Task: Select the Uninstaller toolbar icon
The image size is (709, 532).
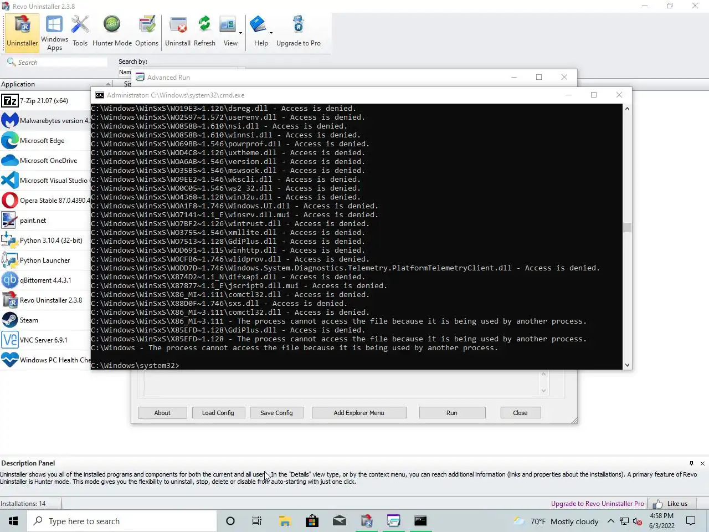Action: click(22, 32)
